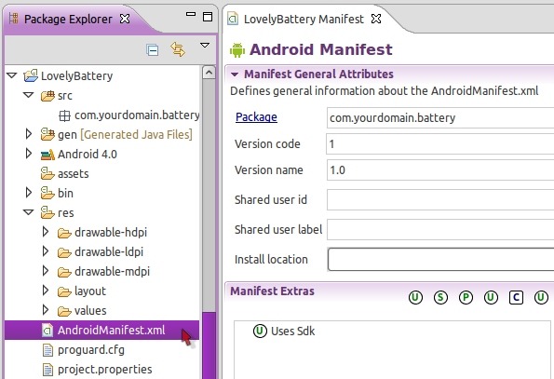Viewport: 554px width, 379px height.
Task: Click the green Android robot icon
Action: click(x=237, y=49)
